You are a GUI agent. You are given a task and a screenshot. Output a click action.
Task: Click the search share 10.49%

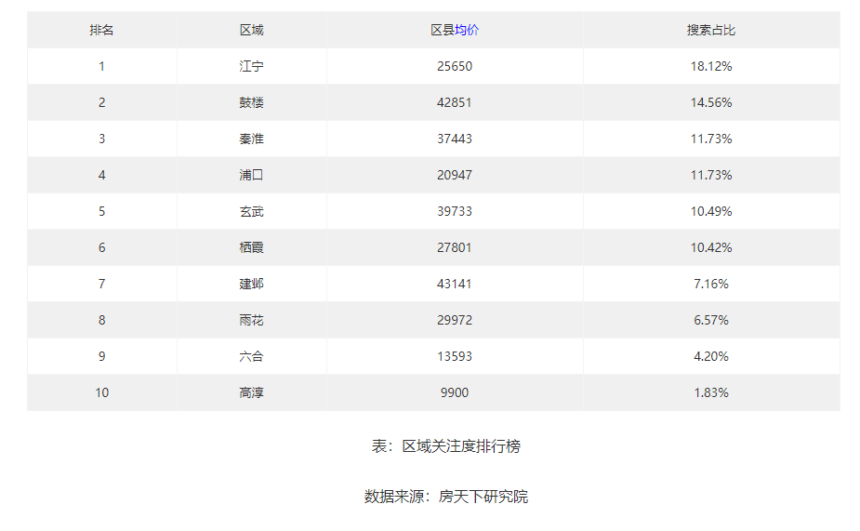coord(711,211)
